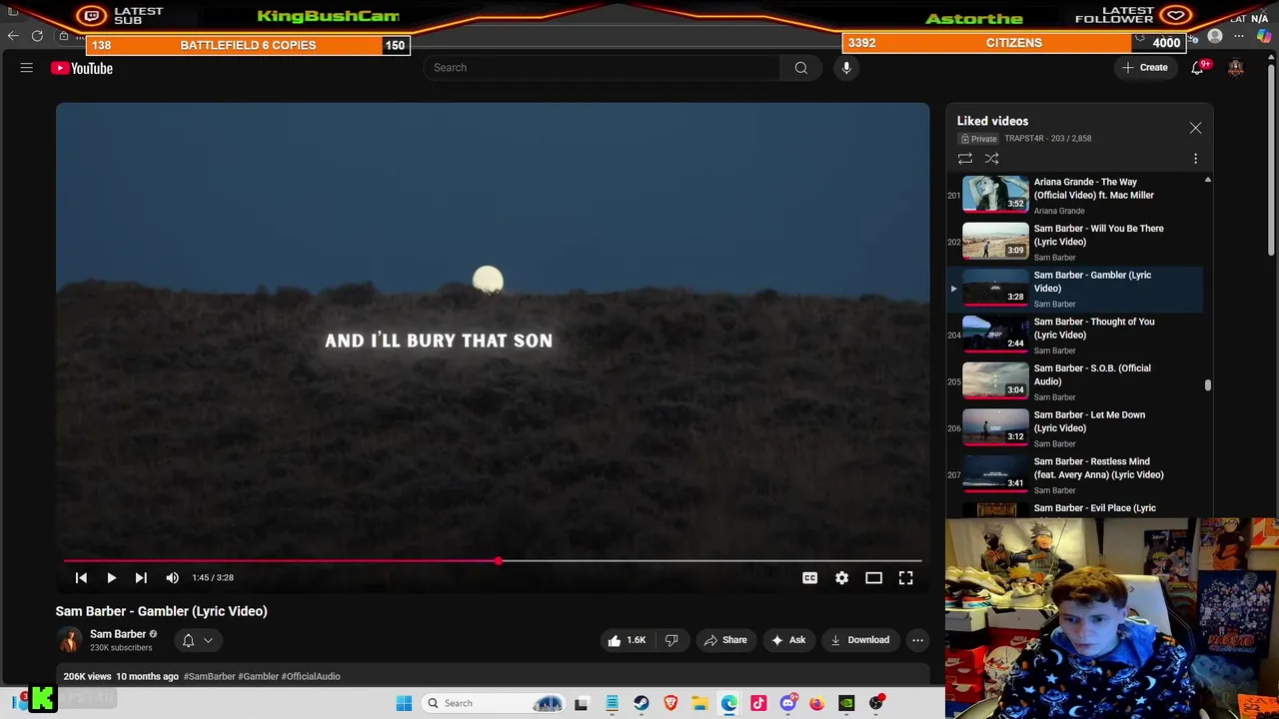
Task: Open Notepad from the taskbar
Action: coord(612,703)
